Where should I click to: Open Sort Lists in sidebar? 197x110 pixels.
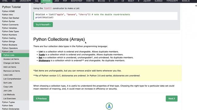(7, 83)
